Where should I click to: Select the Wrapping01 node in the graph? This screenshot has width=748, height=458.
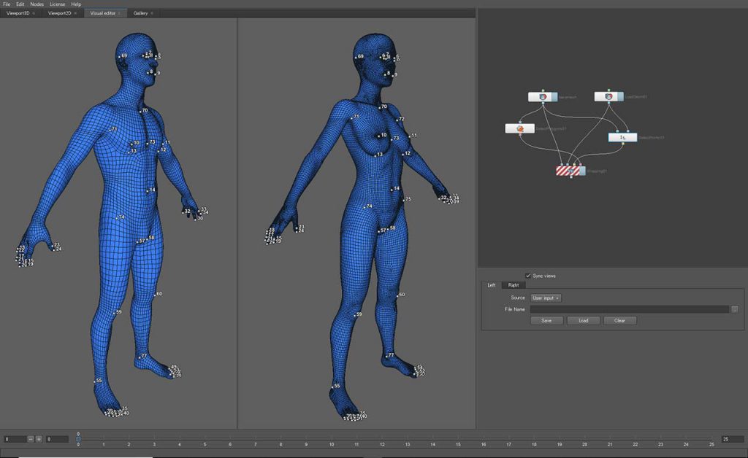point(570,170)
